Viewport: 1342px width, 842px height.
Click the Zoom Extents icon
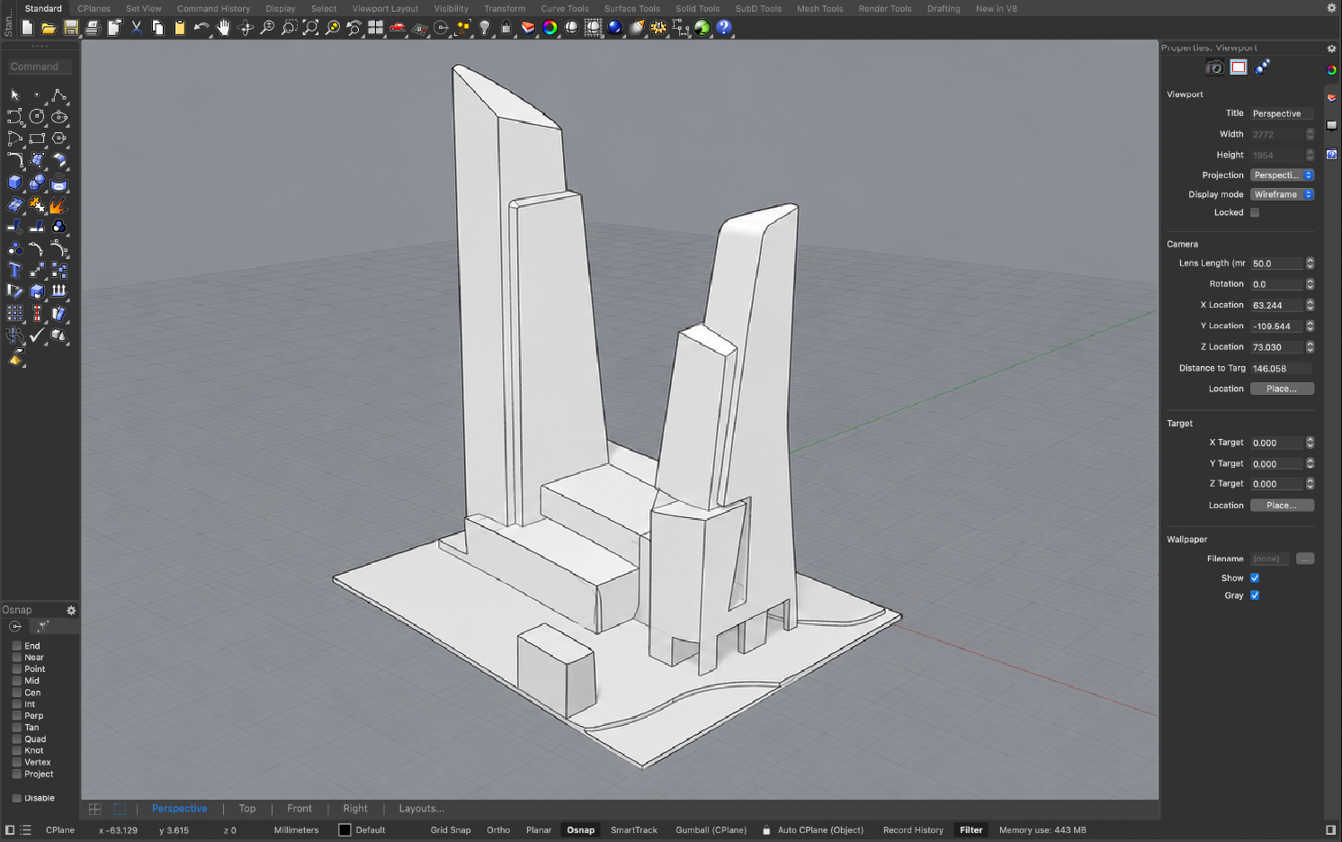pos(310,28)
